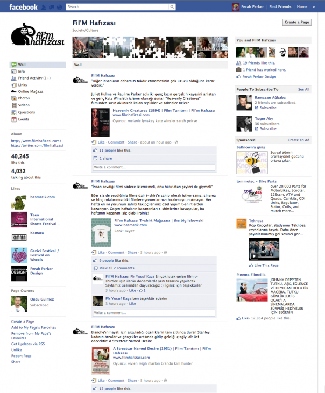Expand View all 7 comments
Screen dimensions: 325x393
coord(117,268)
